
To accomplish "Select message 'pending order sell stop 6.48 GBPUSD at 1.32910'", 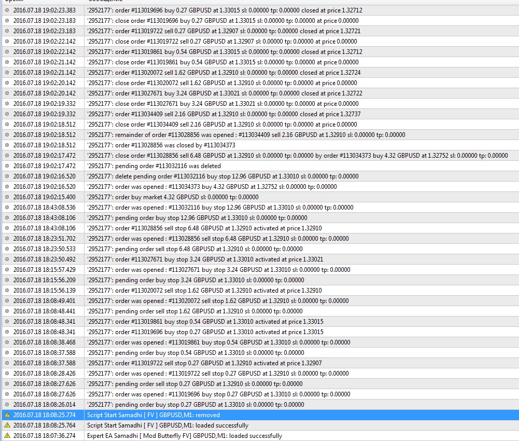I will click(x=194, y=249).
